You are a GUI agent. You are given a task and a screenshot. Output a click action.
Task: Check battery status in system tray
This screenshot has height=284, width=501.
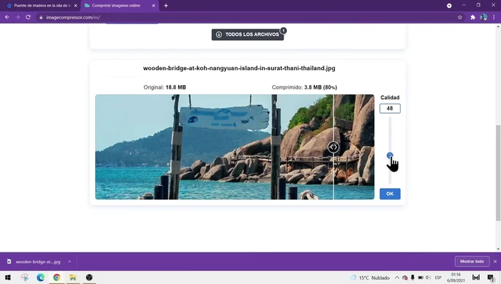421,278
